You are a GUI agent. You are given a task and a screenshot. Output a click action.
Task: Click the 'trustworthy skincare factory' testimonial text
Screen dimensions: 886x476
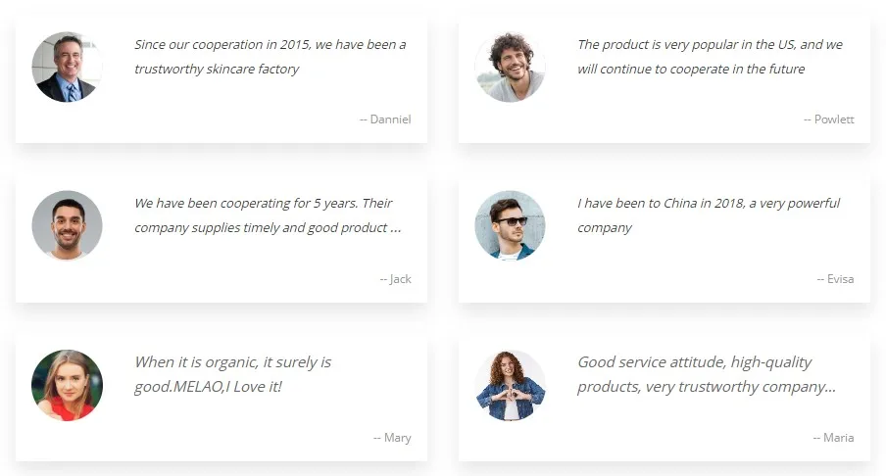click(217, 69)
